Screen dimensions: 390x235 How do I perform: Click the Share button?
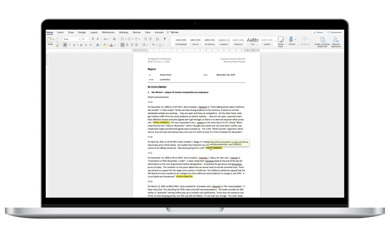coord(318,32)
